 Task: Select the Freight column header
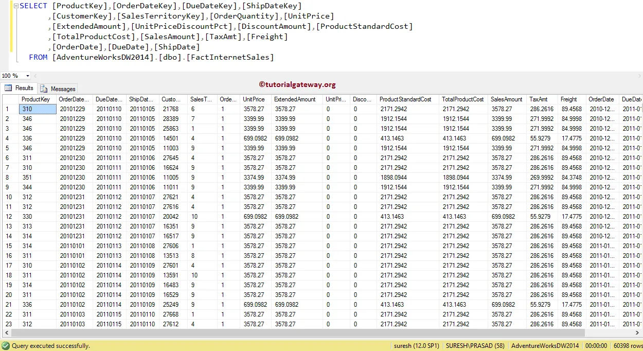point(571,99)
